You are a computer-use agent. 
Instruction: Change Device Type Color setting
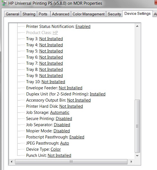(56, 149)
